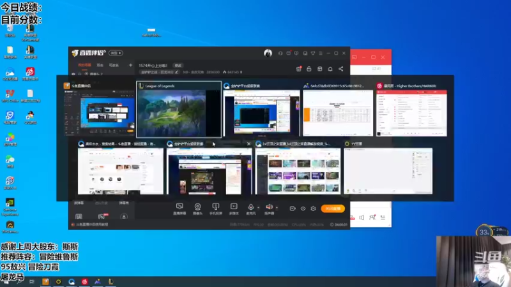Open the NetEase Cloud Music desktop shortcut

click(x=30, y=74)
